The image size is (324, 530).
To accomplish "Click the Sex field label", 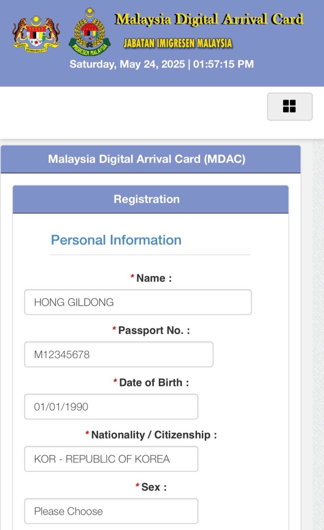I will (153, 487).
